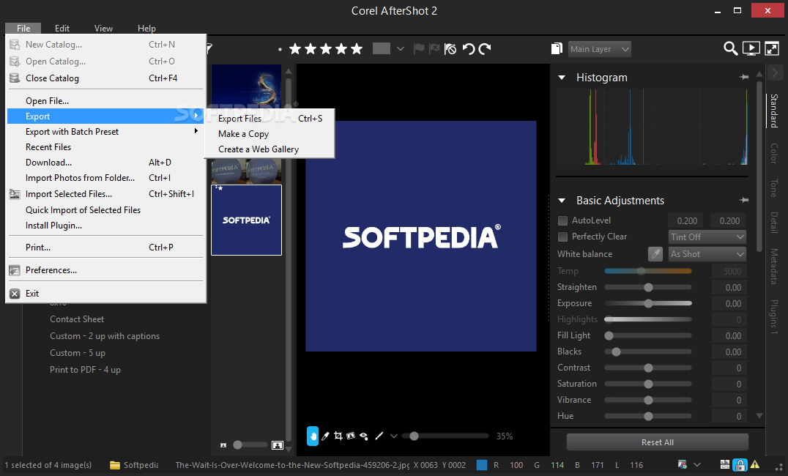The width and height of the screenshot is (788, 476).
Task: Click the clear flag icon
Action: point(450,49)
